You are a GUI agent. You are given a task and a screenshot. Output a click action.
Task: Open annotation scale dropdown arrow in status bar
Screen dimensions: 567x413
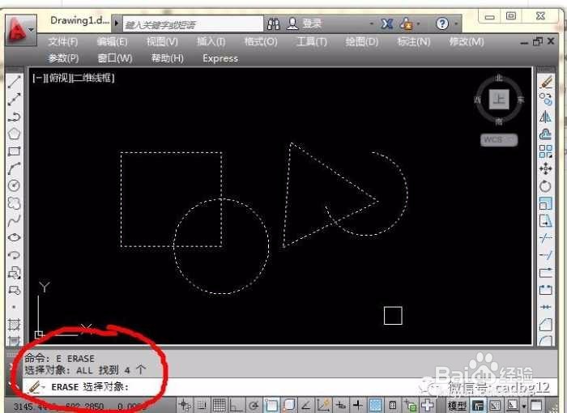pos(523,407)
